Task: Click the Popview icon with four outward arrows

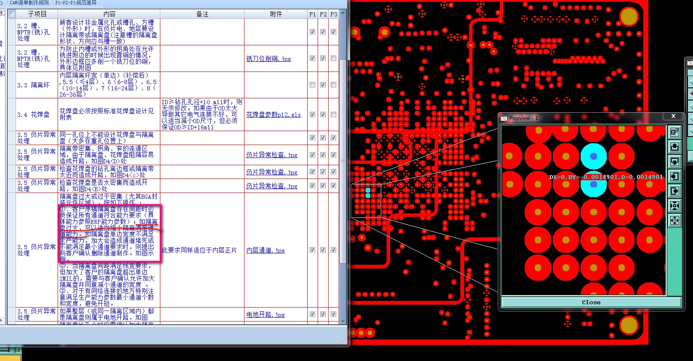Action: pos(674,220)
